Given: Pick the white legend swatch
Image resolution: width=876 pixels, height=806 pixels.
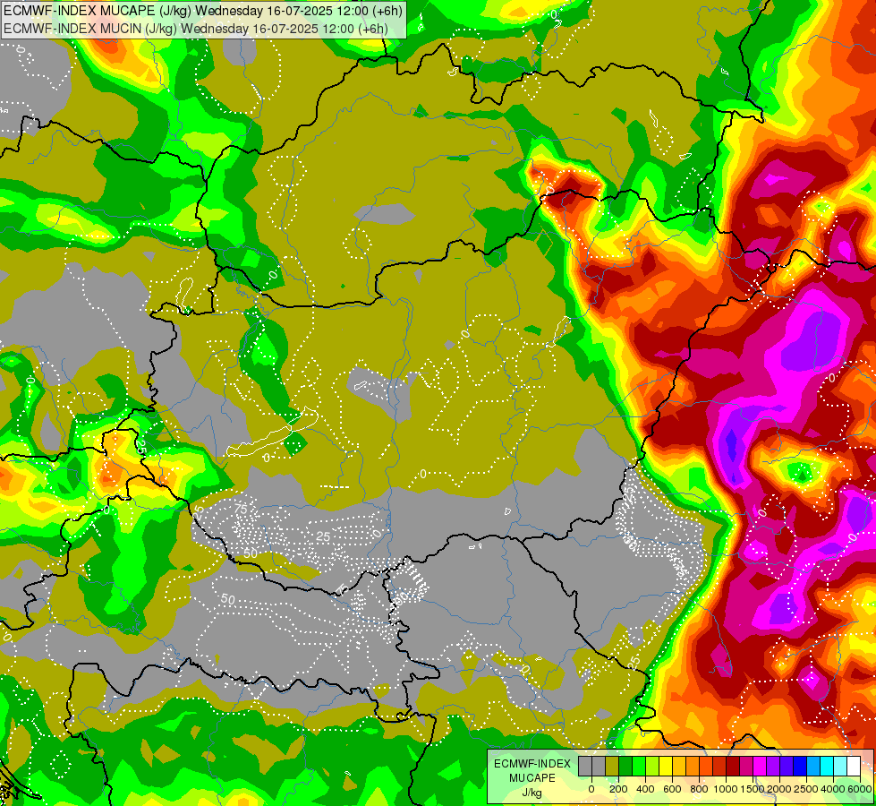Looking at the screenshot, I should [854, 766].
